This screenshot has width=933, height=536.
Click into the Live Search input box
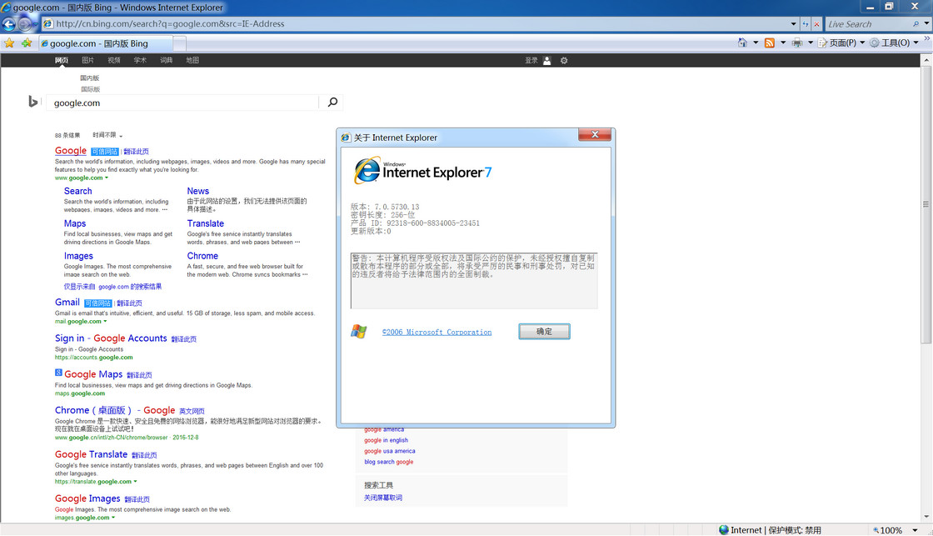coord(866,24)
